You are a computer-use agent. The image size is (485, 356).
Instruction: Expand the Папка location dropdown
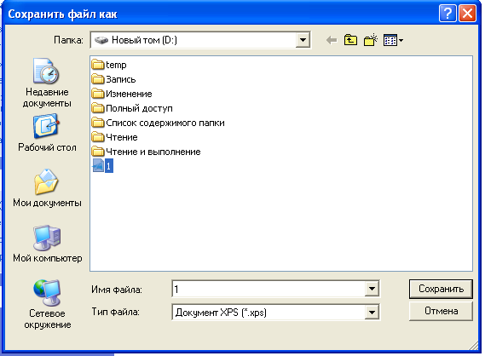pyautogui.click(x=303, y=40)
